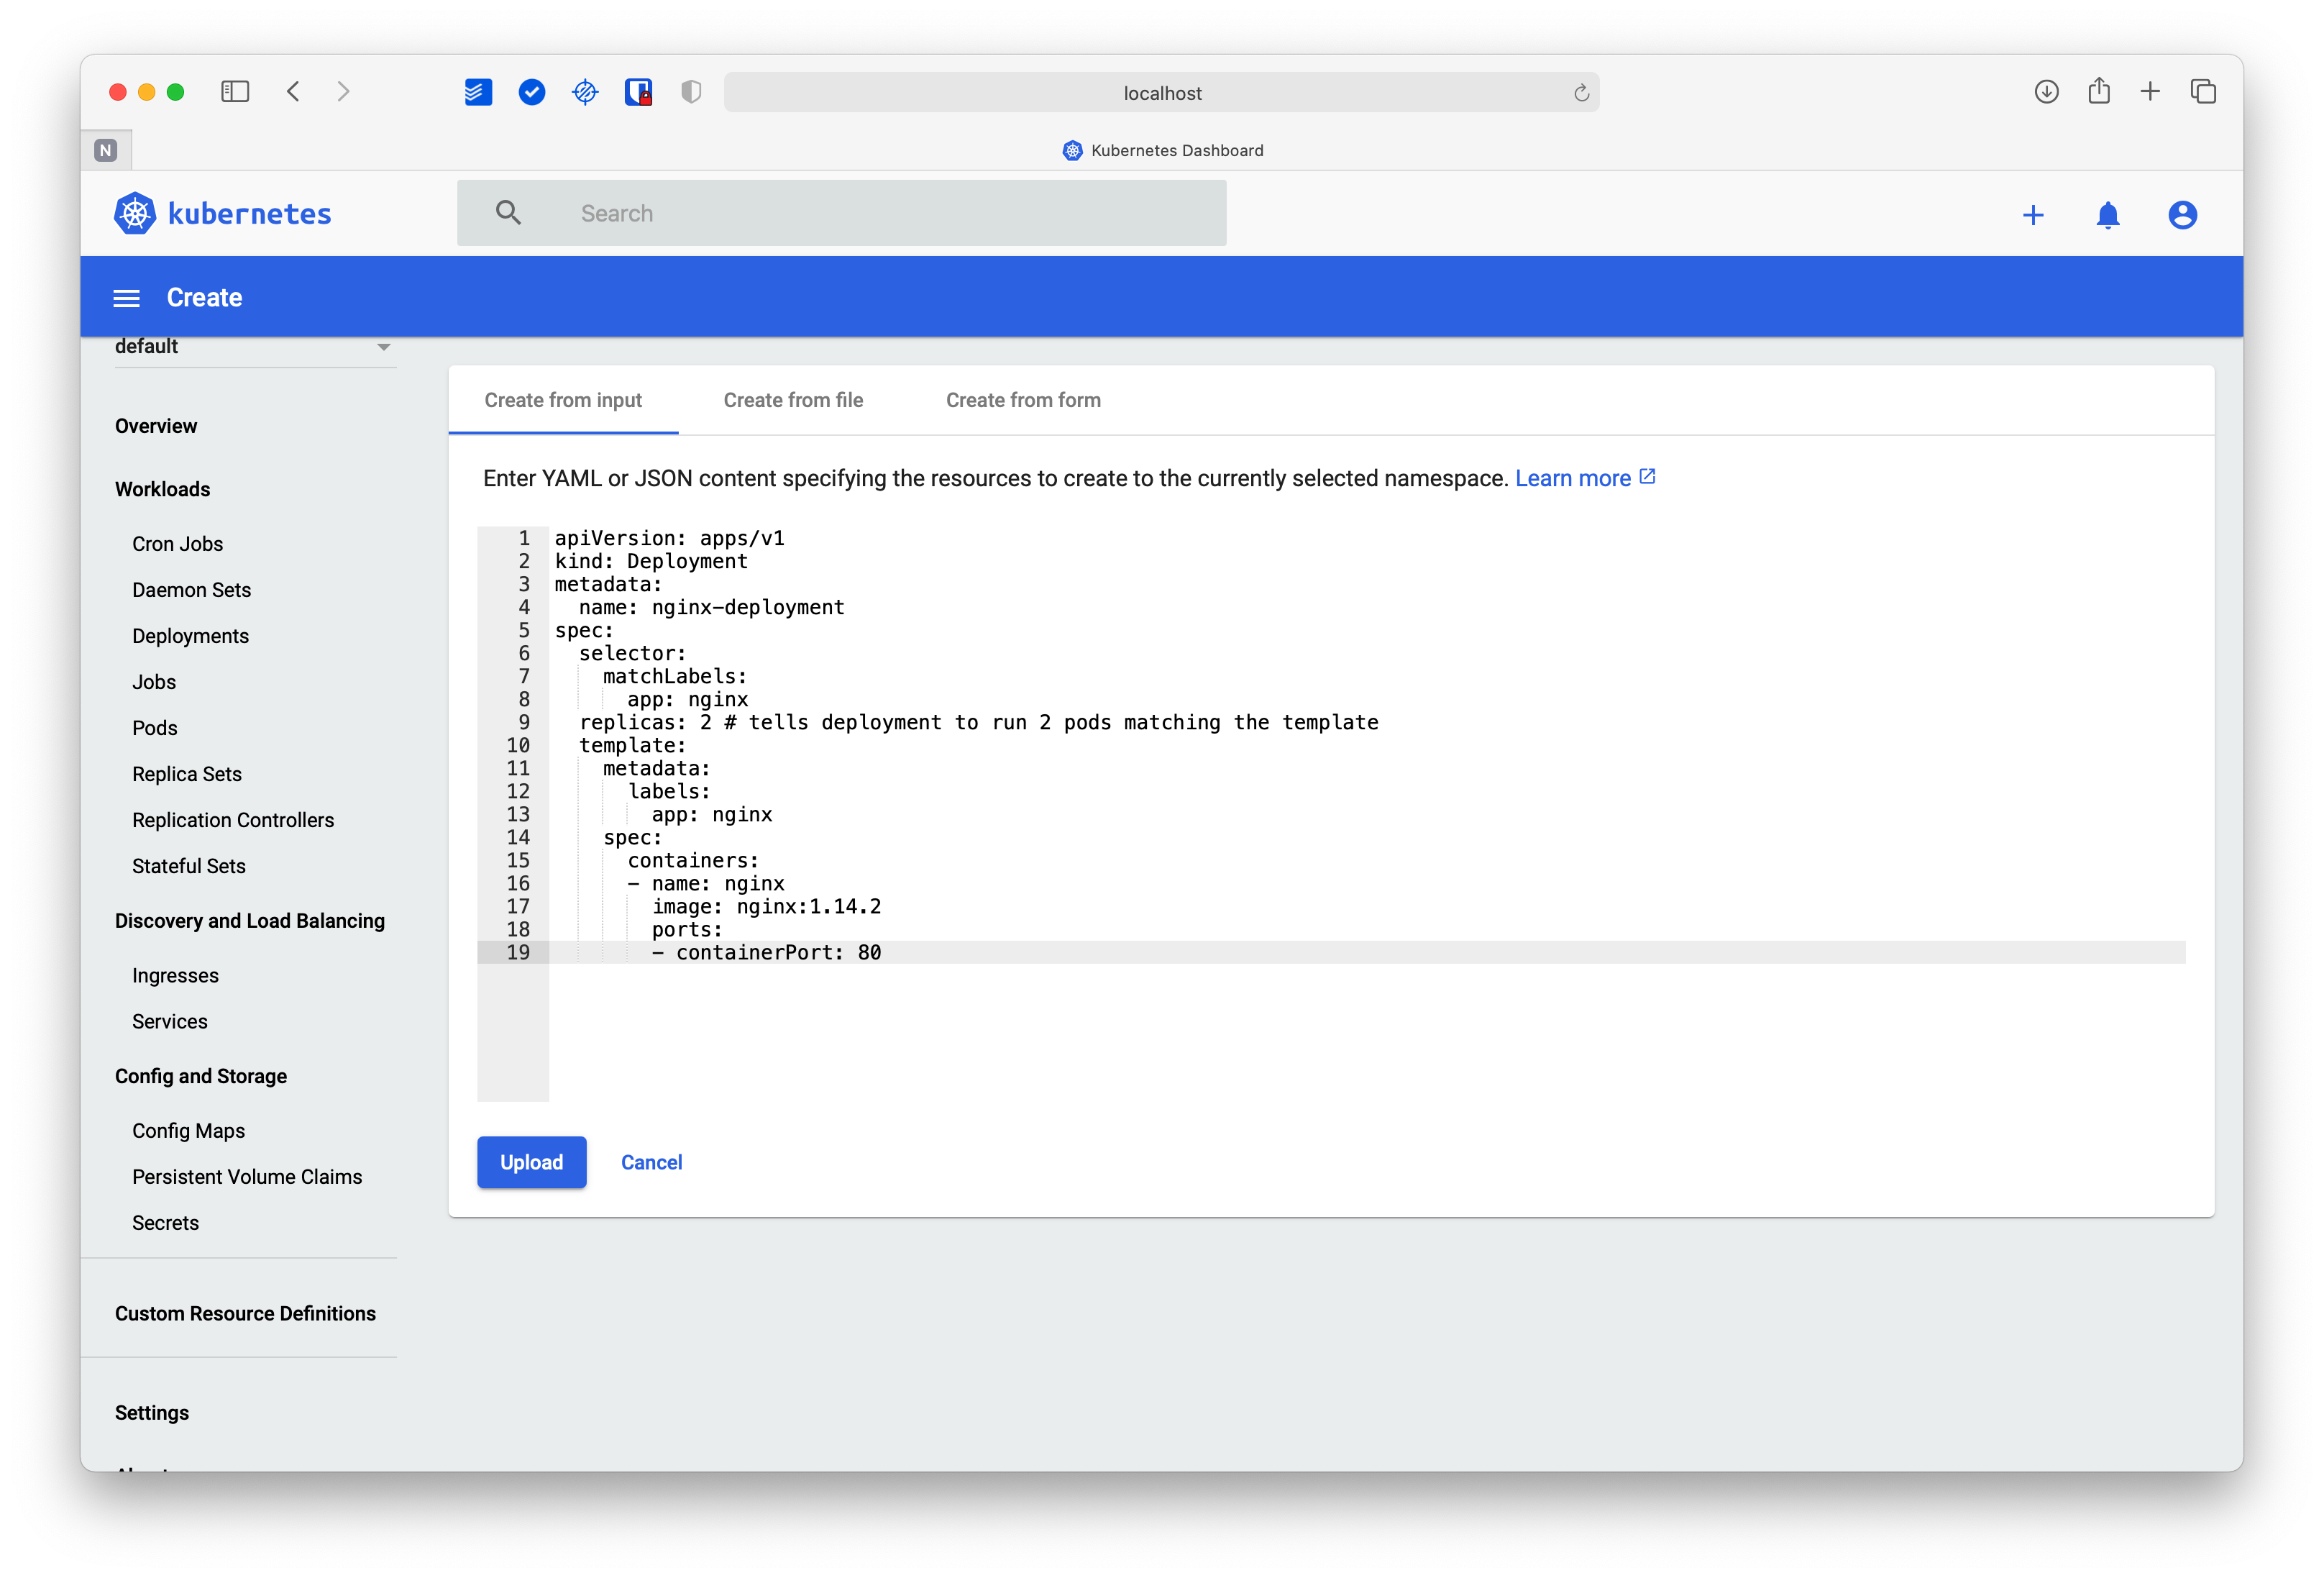This screenshot has width=2324, height=1578.
Task: Switch to Create from input tab
Action: point(563,400)
